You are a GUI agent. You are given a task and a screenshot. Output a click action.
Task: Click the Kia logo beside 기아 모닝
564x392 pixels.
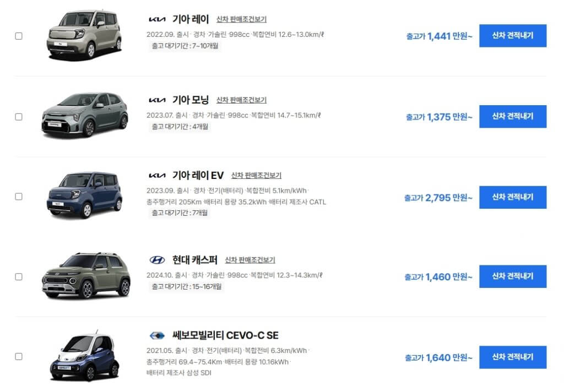[157, 100]
